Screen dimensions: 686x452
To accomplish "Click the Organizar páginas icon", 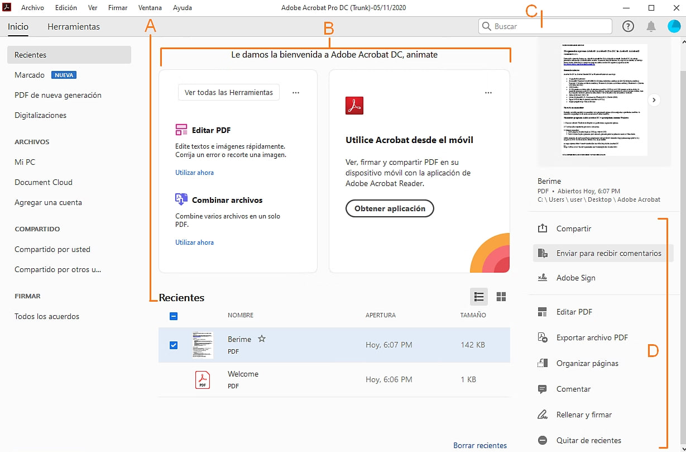I will (542, 363).
